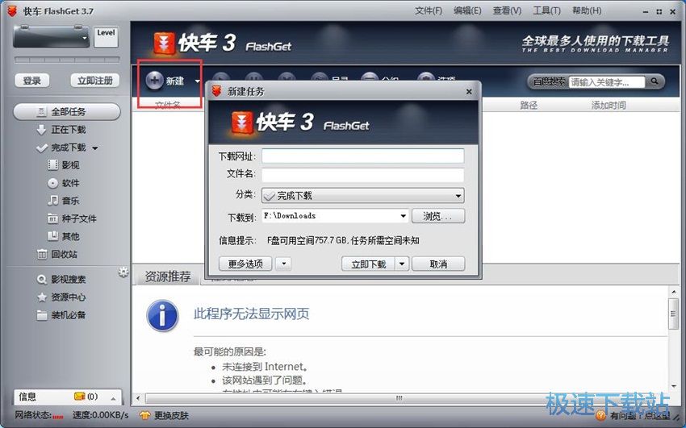Click the 路径 column header
Screen dimensions: 686x428
pyautogui.click(x=529, y=106)
